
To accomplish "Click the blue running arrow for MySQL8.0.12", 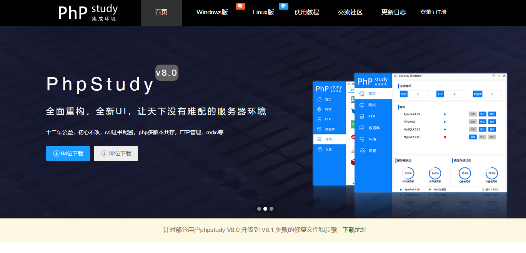I will point(445,129).
